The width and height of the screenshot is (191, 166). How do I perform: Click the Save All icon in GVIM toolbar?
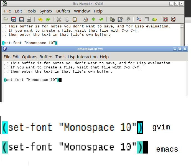click(21, 19)
